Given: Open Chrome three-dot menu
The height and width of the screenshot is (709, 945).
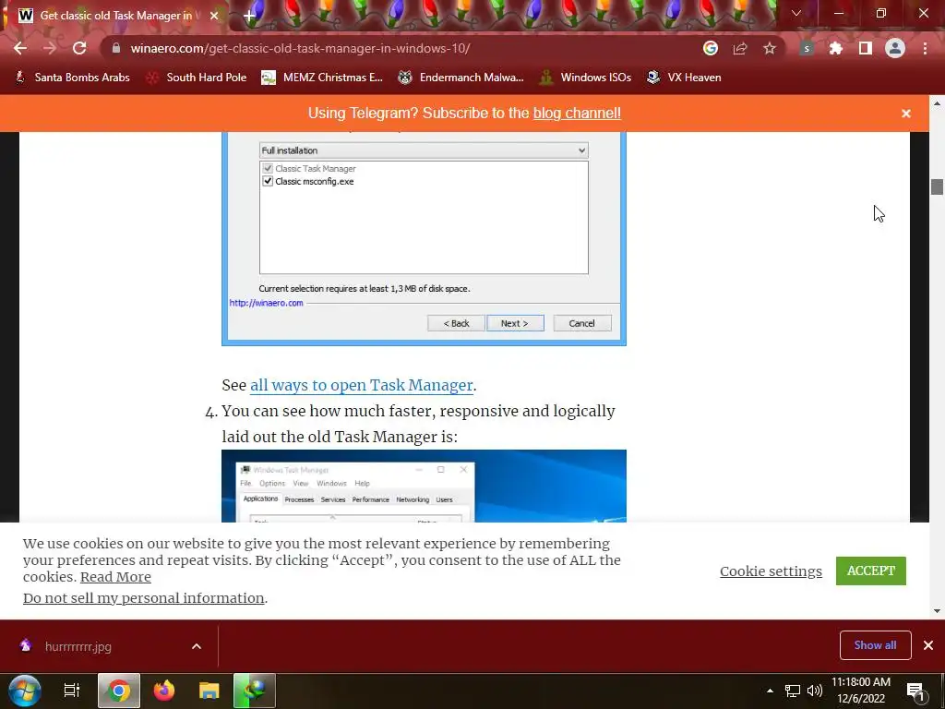Looking at the screenshot, I should coord(925,48).
